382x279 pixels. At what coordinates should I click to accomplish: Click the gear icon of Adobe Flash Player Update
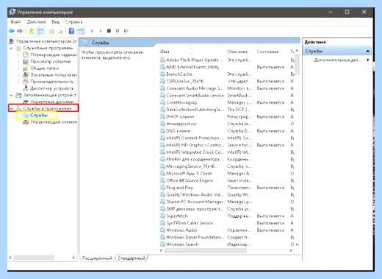point(162,60)
